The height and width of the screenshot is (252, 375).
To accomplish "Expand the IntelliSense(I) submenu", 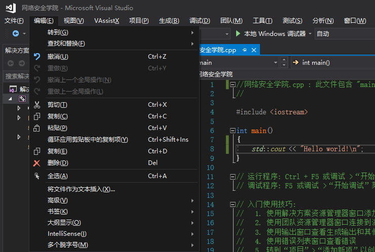I will 115,234.
